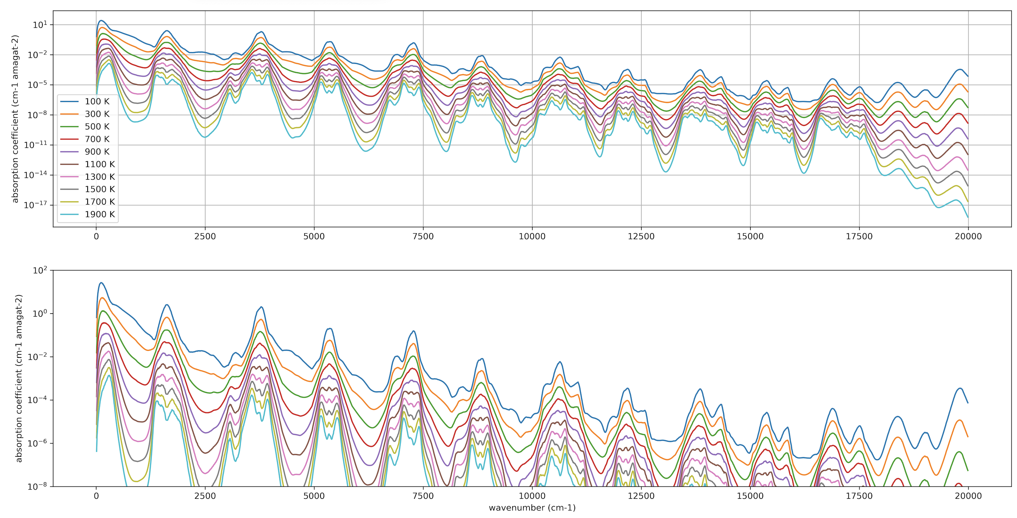Viewport: 1017px width, 518px height.
Task: Click the top plot y-axis absorption coefficient label
Action: [x=15, y=119]
